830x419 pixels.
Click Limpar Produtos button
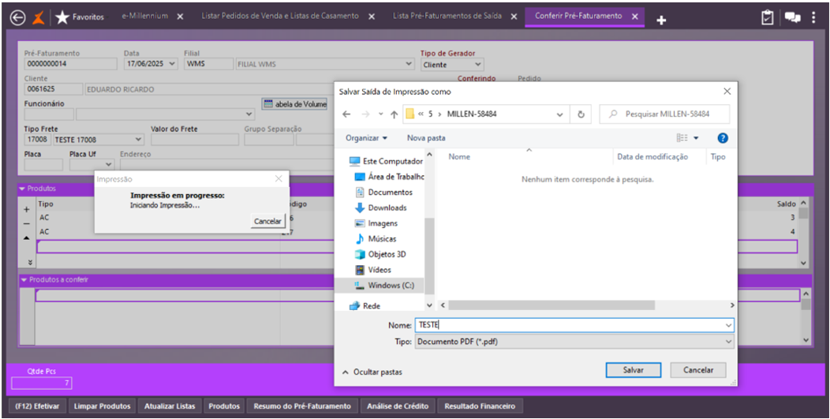tap(102, 406)
